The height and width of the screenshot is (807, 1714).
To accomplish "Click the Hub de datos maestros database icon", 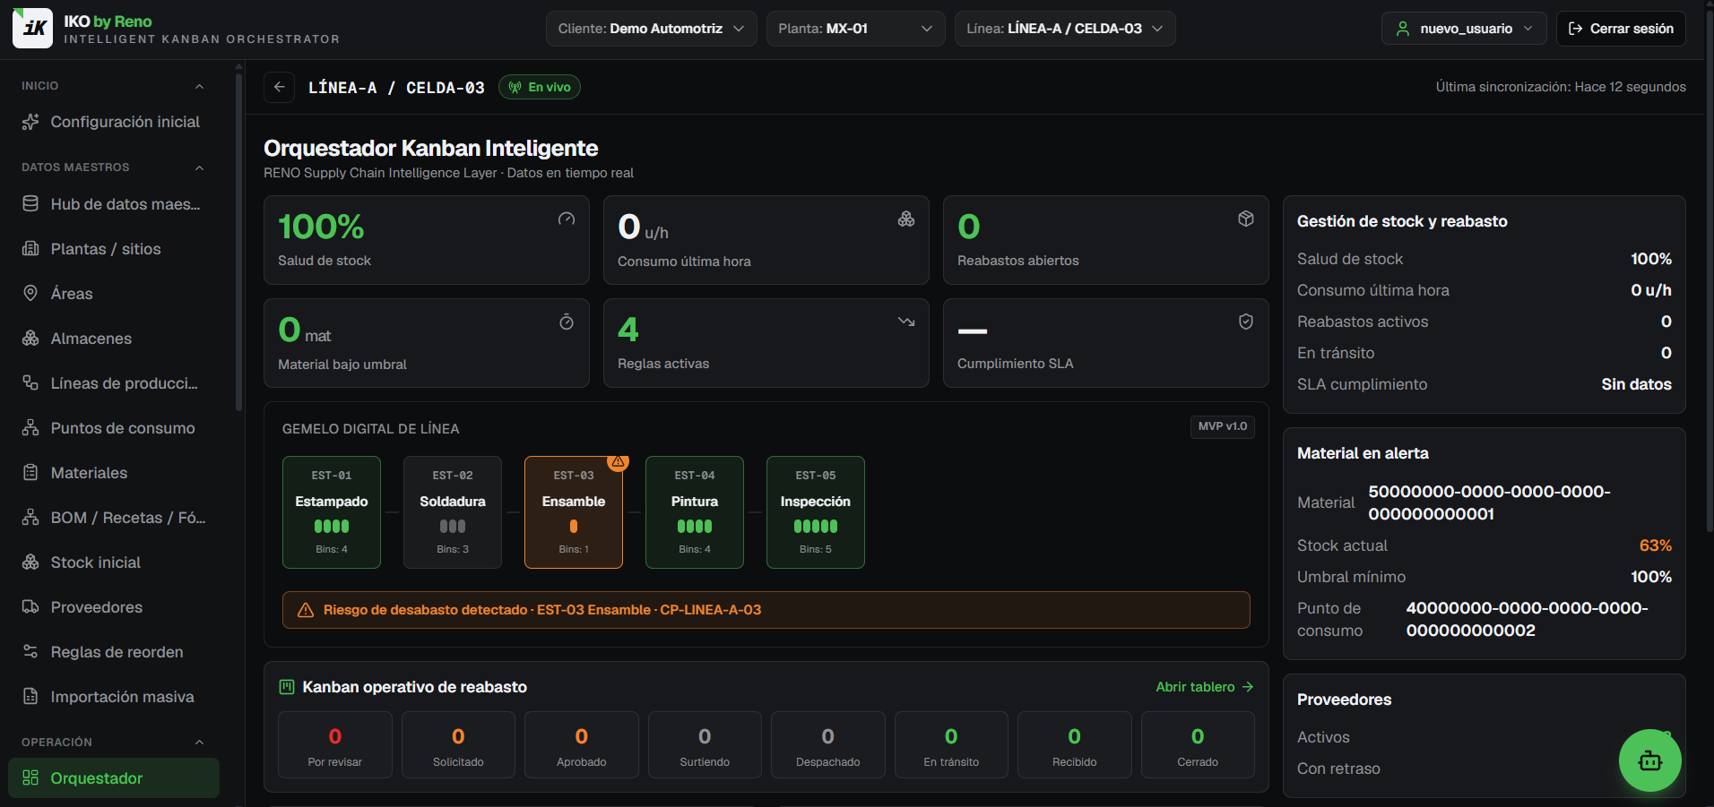I will [30, 204].
